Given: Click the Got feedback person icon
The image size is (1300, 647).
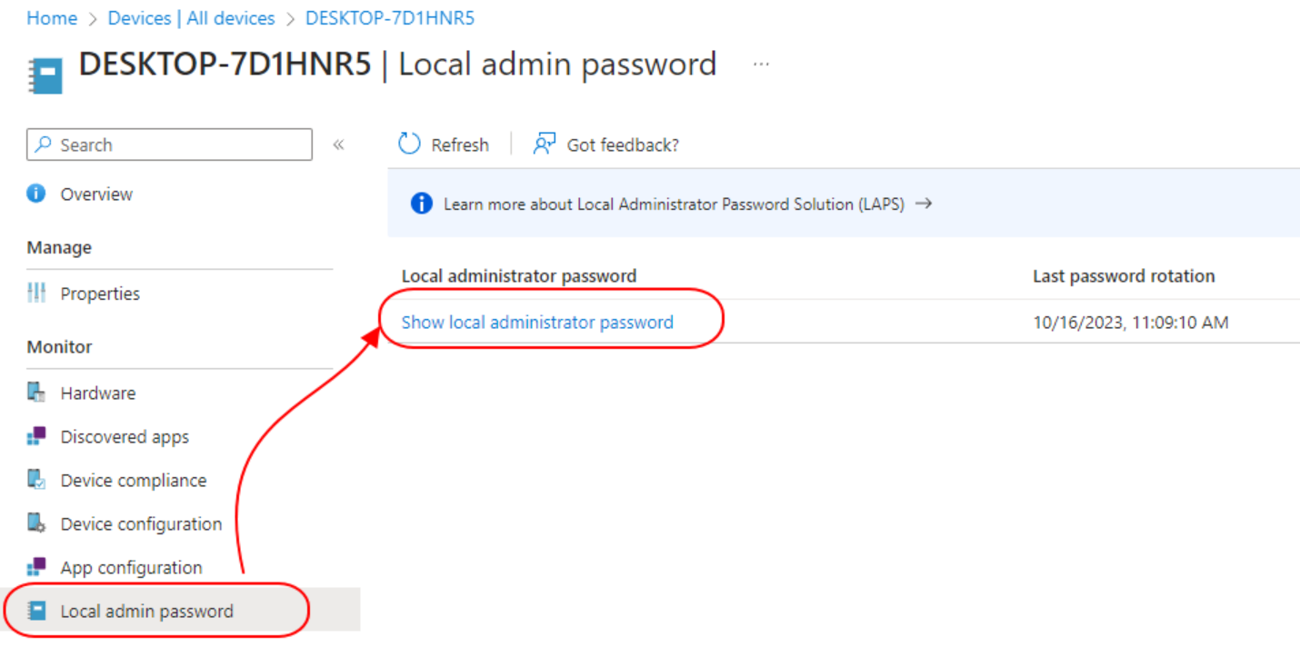Looking at the screenshot, I should click(x=544, y=144).
